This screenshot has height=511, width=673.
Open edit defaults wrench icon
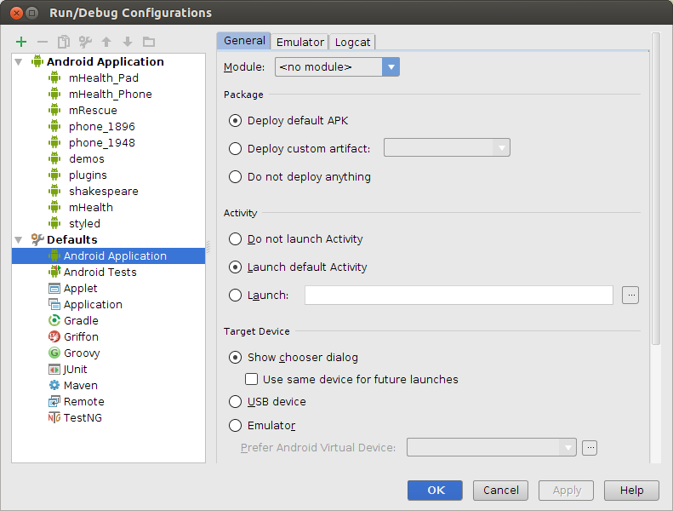tap(85, 42)
